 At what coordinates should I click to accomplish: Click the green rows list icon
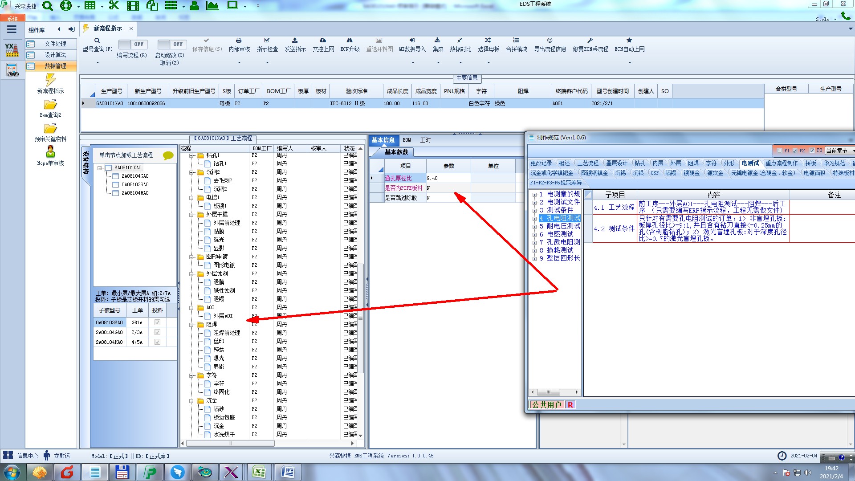(x=171, y=6)
